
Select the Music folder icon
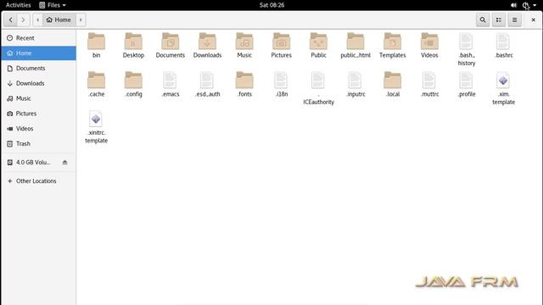[244, 42]
